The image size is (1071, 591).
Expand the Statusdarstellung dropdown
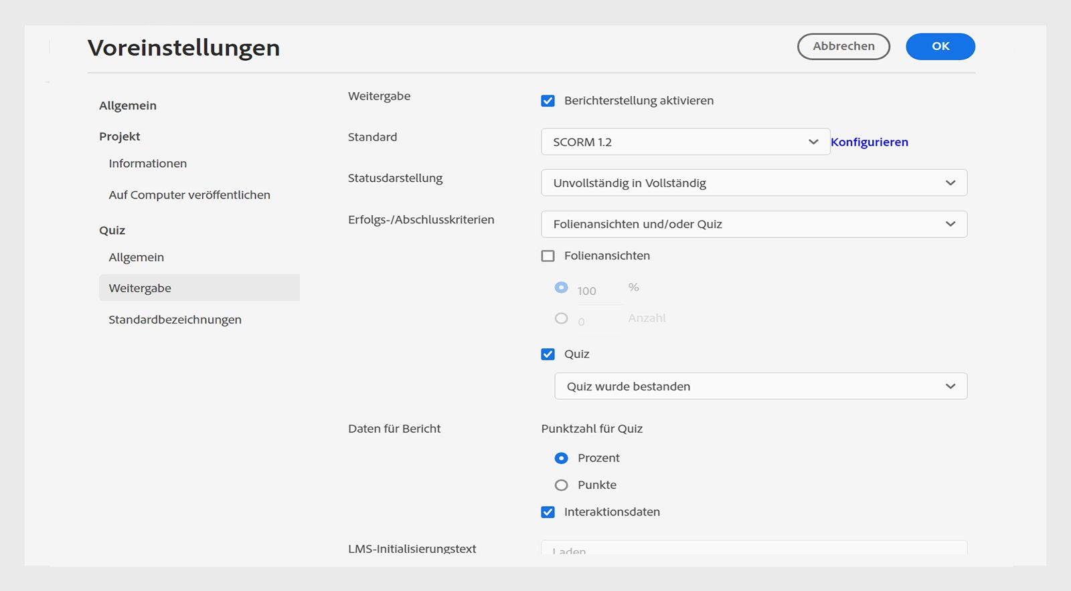[x=754, y=183]
